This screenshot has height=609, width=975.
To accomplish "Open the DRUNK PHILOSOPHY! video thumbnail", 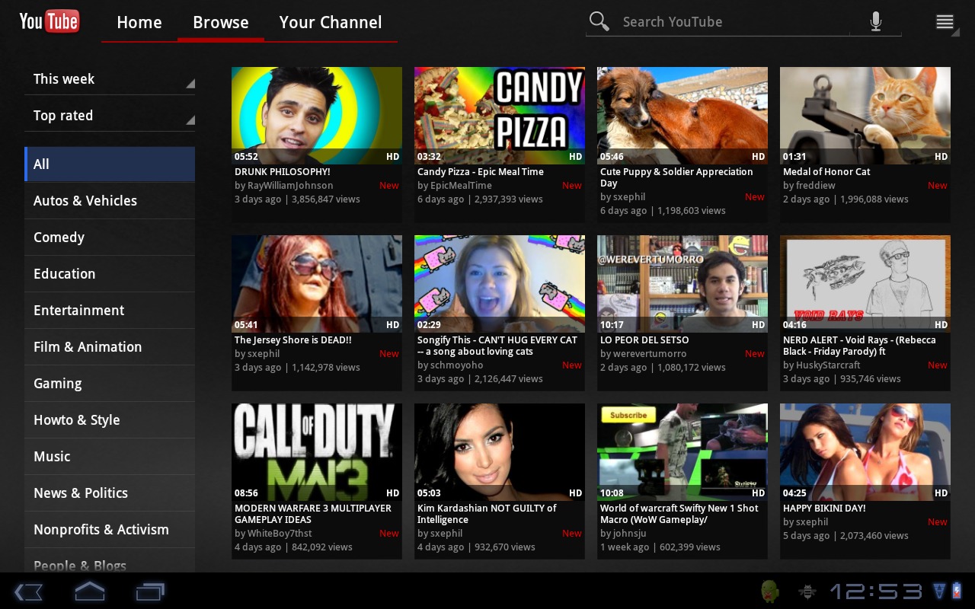I will [x=317, y=116].
